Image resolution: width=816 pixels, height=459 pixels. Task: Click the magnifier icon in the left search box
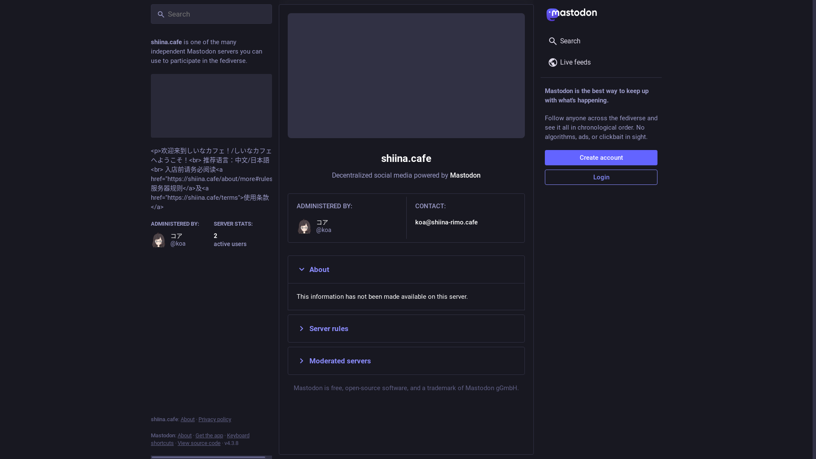coord(161,14)
